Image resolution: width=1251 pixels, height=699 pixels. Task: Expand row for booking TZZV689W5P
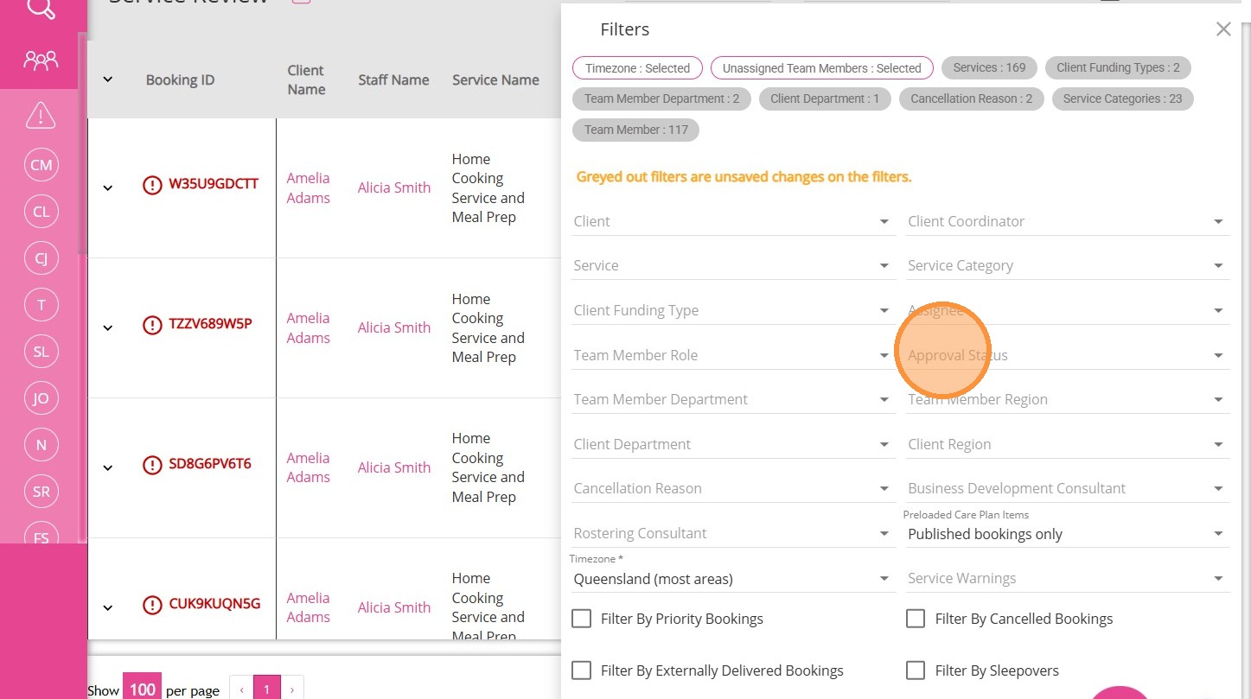tap(108, 327)
